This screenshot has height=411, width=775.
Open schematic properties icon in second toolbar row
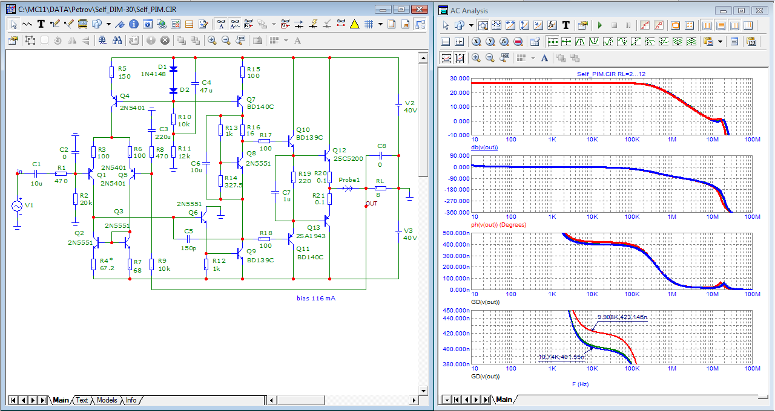(x=13, y=40)
